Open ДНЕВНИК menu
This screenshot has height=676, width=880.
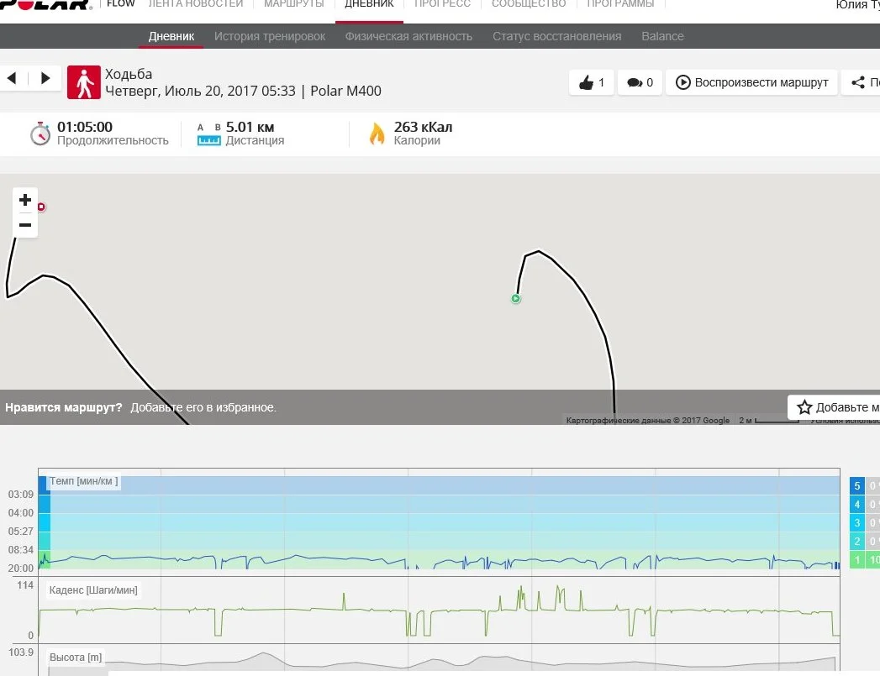tap(369, 4)
